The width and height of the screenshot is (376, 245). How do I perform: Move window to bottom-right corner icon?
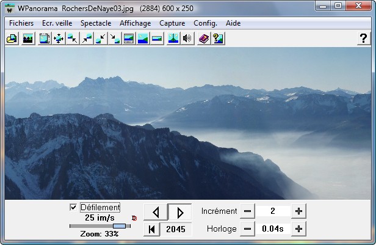[115, 38]
